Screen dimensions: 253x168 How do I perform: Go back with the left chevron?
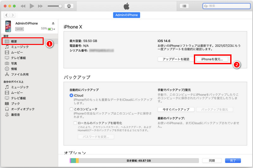click(x=6, y=15)
